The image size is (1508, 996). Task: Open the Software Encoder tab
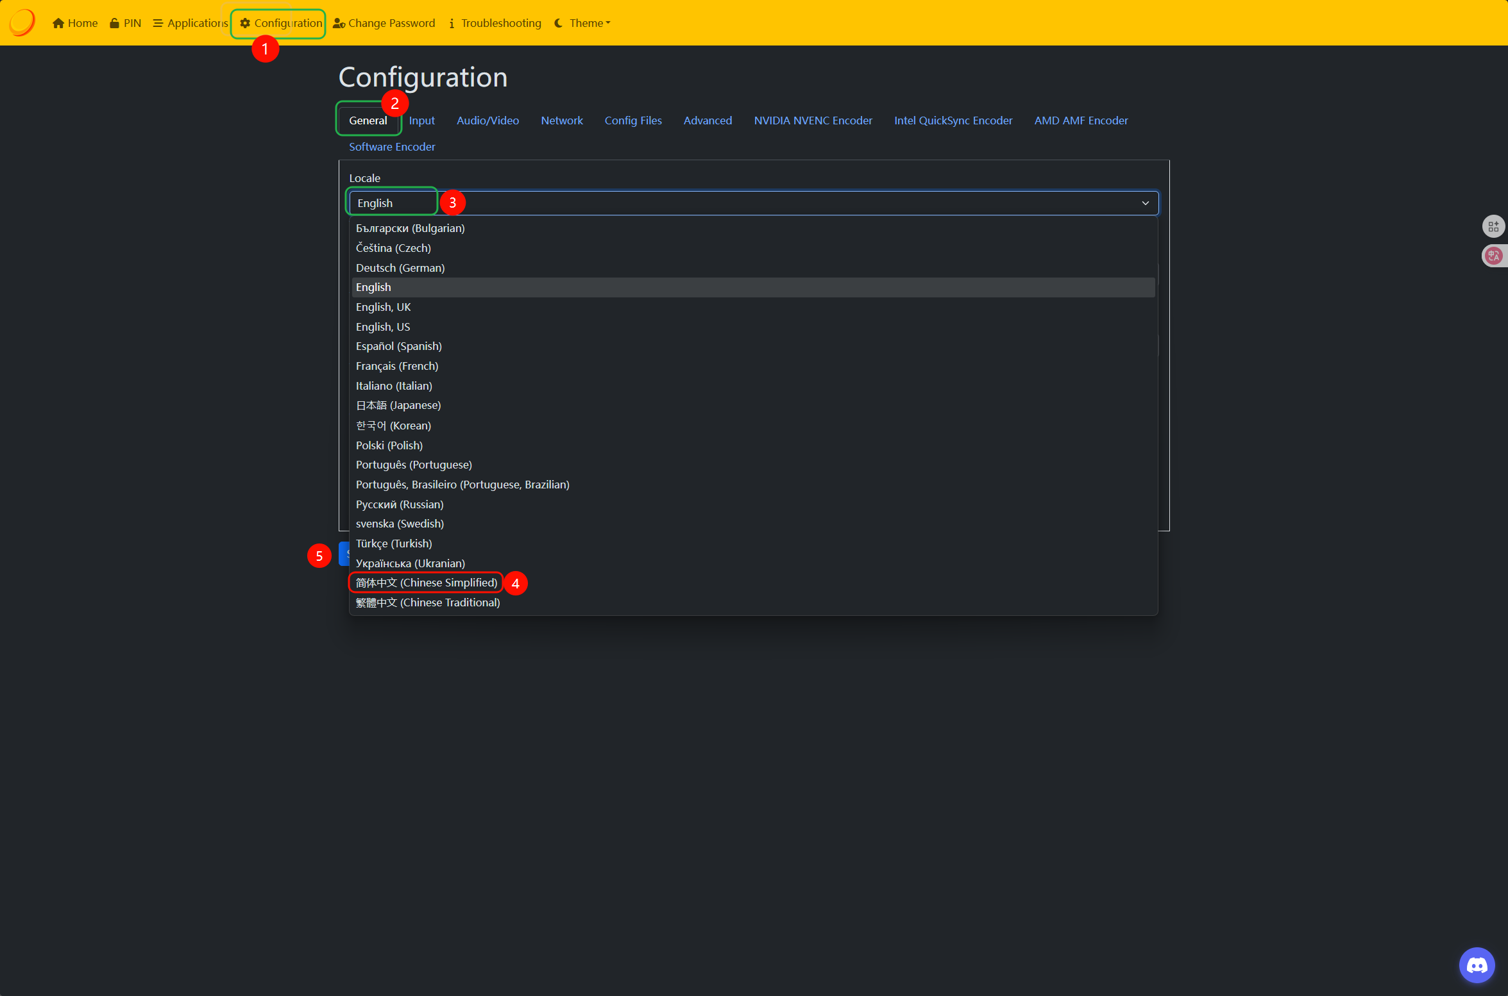[x=392, y=147]
